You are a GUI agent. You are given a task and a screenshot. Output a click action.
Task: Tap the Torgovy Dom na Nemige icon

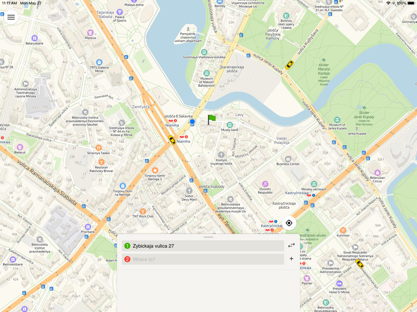pyautogui.click(x=122, y=186)
